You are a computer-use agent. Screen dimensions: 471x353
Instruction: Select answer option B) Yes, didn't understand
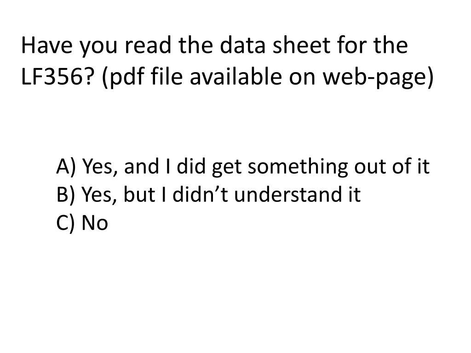208,194
